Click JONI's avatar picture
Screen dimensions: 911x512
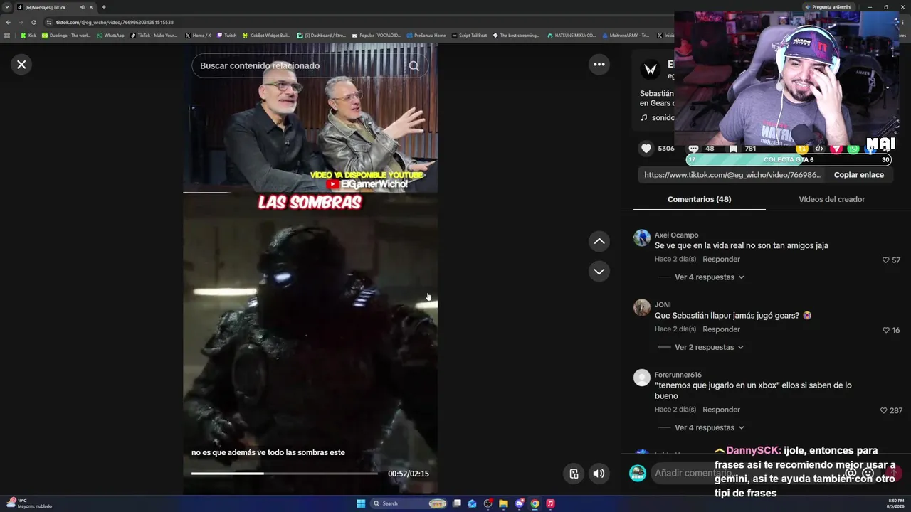(642, 307)
